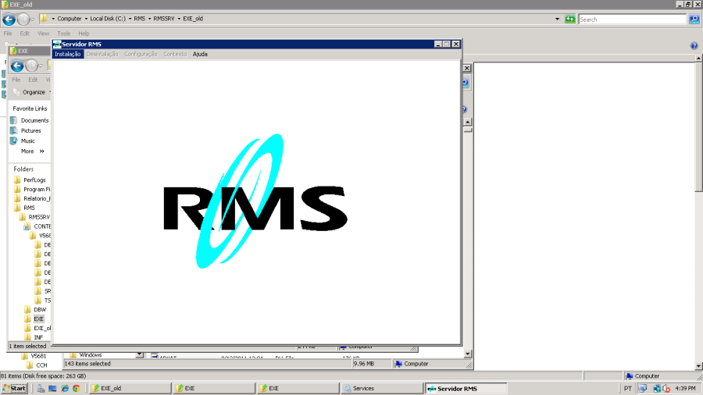Click the Pictures icon in Favorite Links
The image size is (703, 395).
[14, 131]
